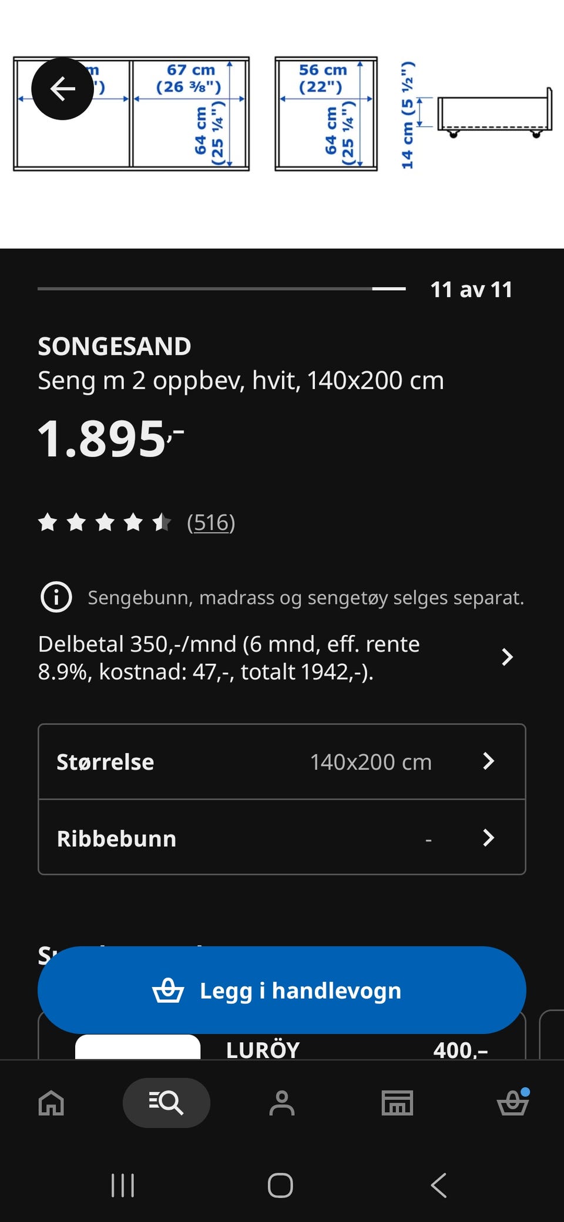Viewport: 564px width, 1222px height.
Task: Add bed to cart with Legg i handlevogn
Action: (282, 991)
